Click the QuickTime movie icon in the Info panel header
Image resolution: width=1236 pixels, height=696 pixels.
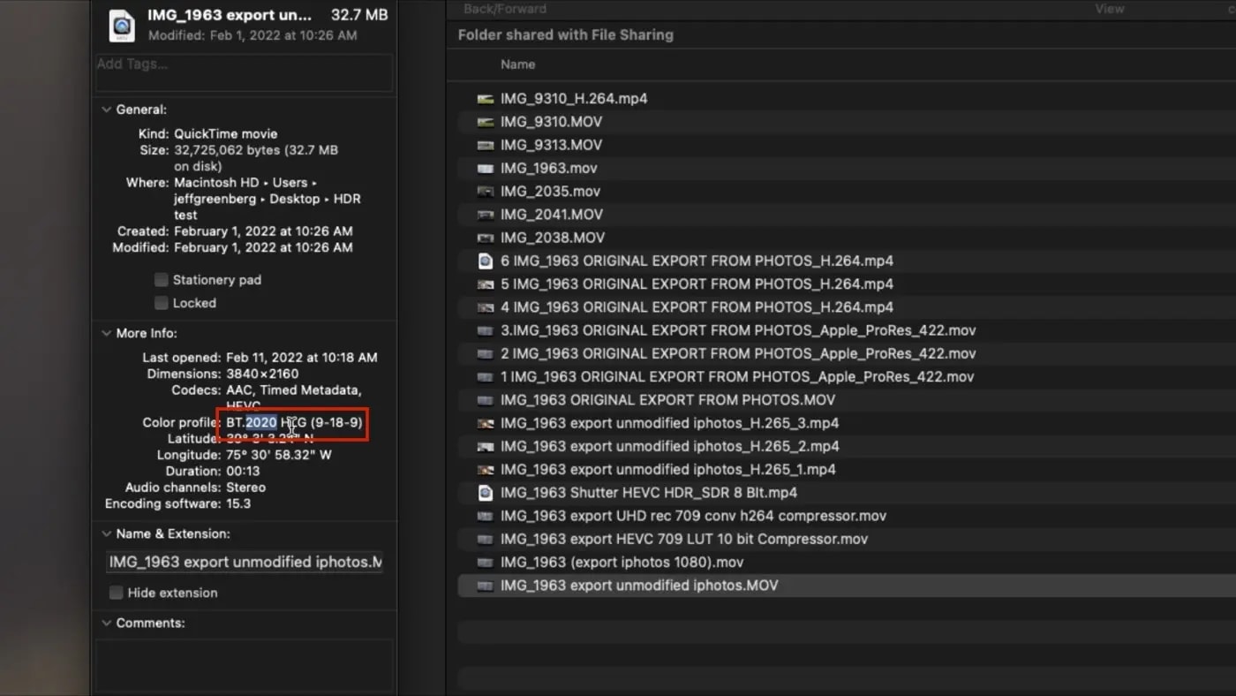tap(122, 26)
